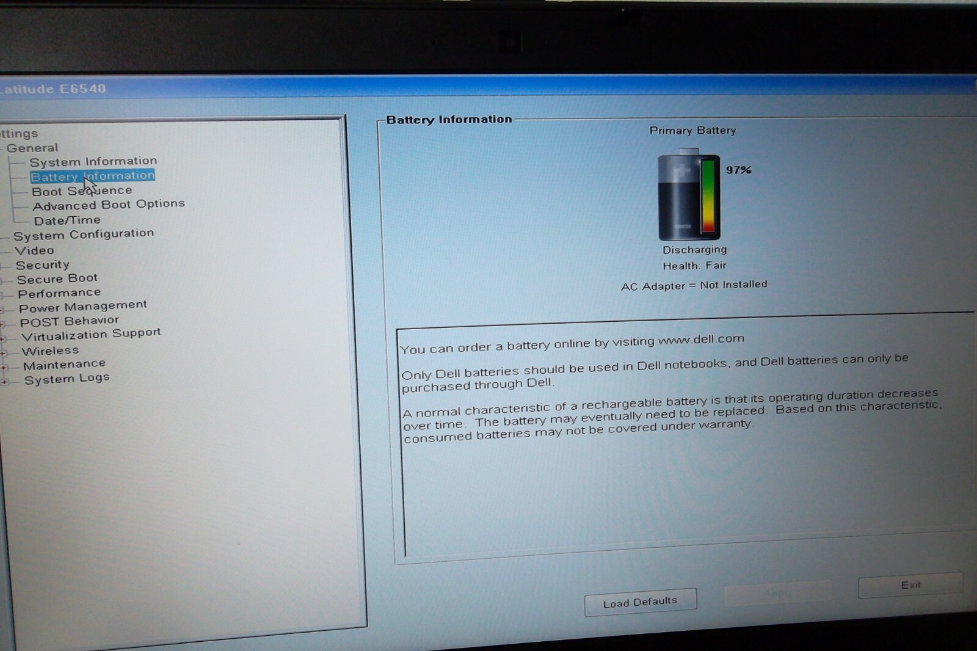Click the AC Adapter = Not Installed text
977x651 pixels.
(694, 285)
